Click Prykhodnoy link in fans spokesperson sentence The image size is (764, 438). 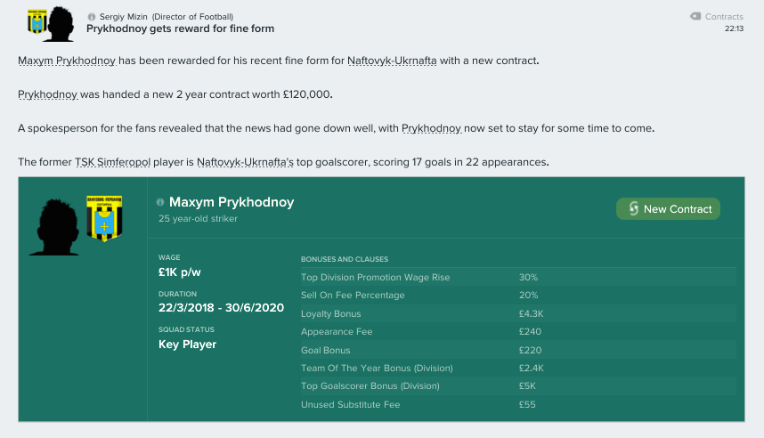(x=431, y=128)
